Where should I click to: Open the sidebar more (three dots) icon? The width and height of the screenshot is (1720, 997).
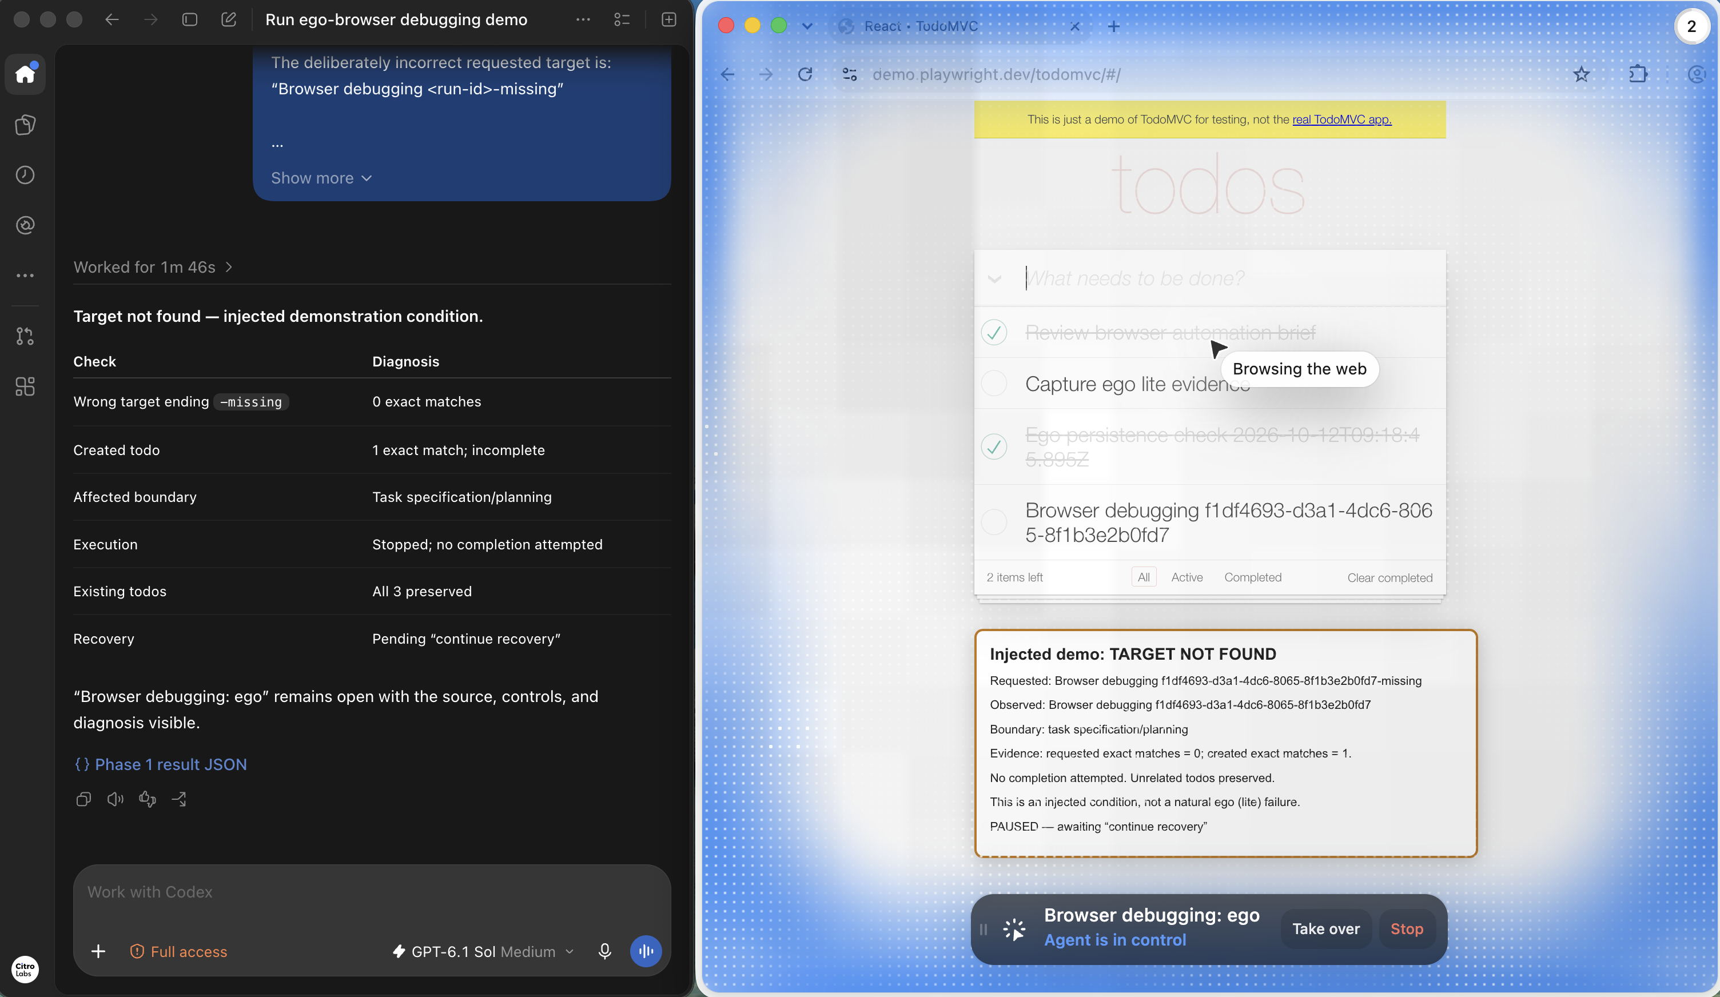click(x=25, y=276)
